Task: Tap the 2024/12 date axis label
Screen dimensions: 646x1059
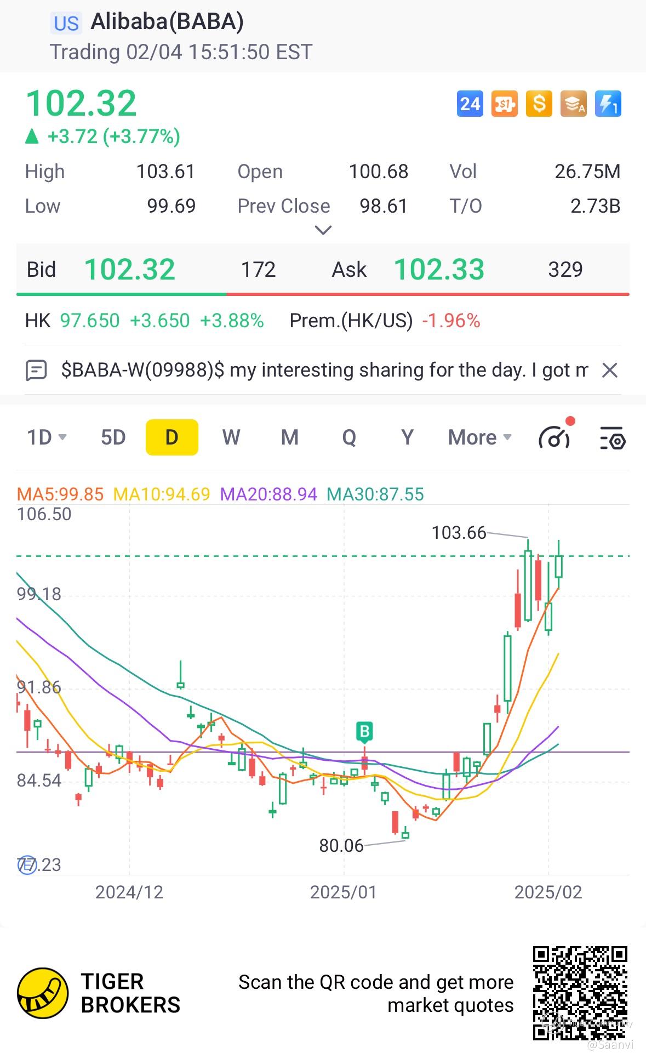Action: [129, 892]
